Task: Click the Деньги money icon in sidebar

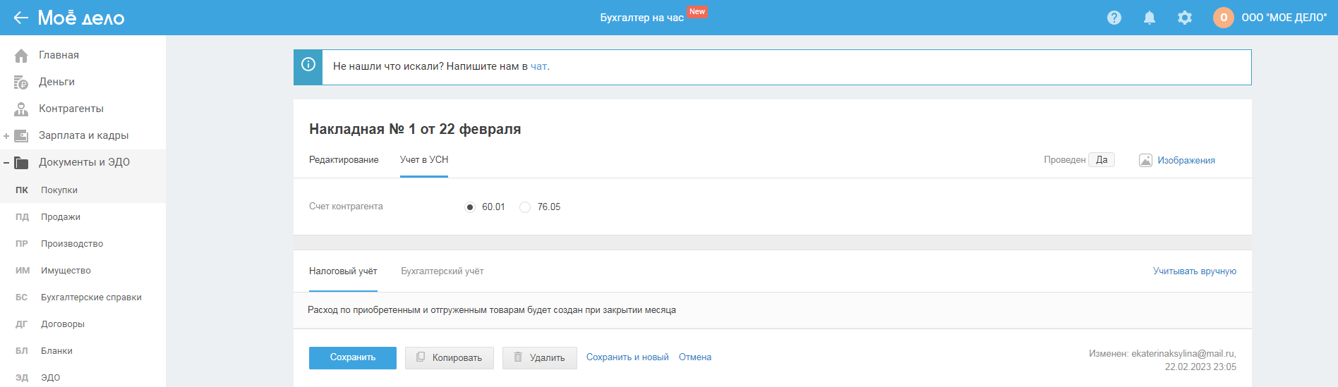Action: (x=21, y=82)
